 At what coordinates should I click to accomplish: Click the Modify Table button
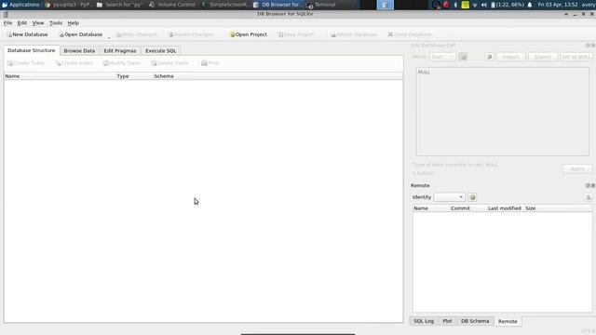(122, 63)
